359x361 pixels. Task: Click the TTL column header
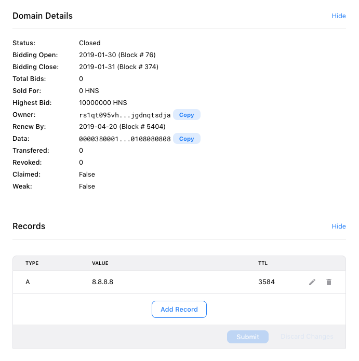pyautogui.click(x=263, y=263)
